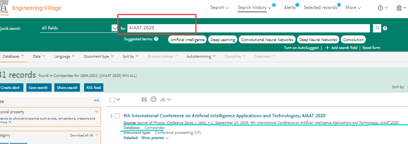Expand the Document type filter
408x144 pixels.
pyautogui.click(x=99, y=57)
